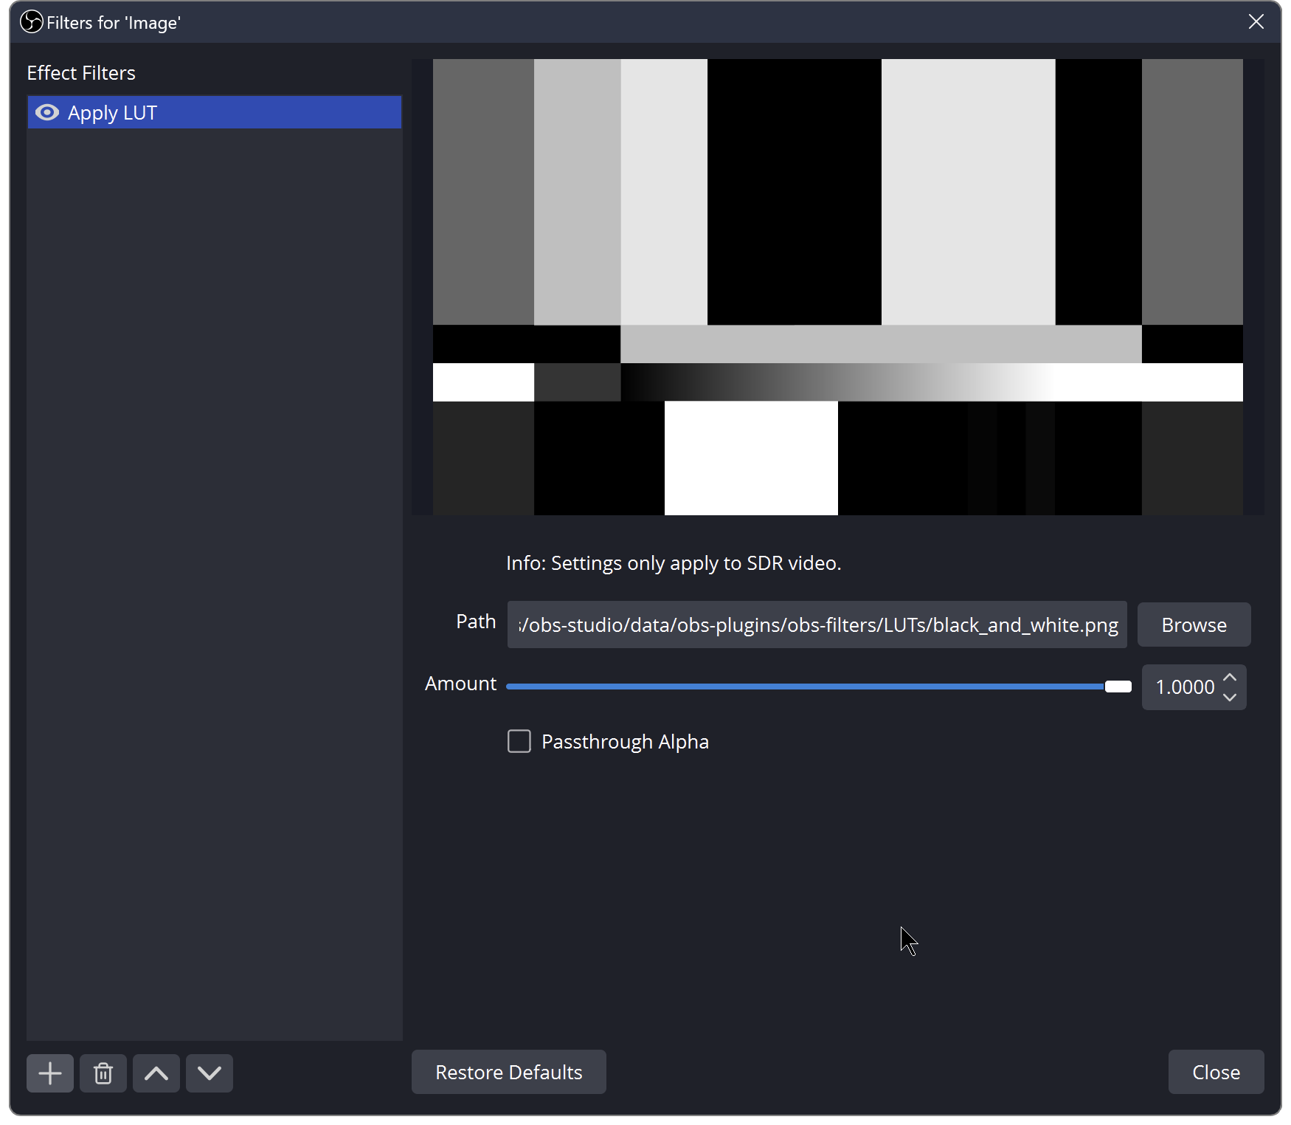
Task: Increase Amount with the spinner up arrow
Action: tap(1229, 677)
